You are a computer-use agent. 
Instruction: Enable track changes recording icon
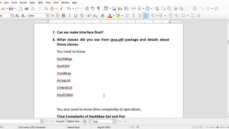[x=195, y=9]
